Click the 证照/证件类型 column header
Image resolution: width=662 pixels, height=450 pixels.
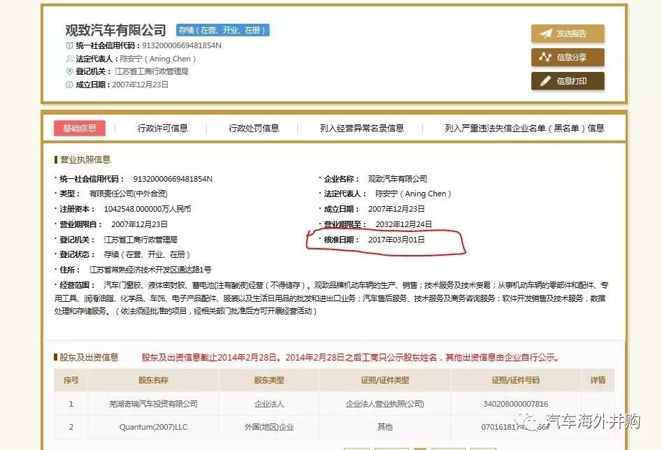(x=384, y=380)
